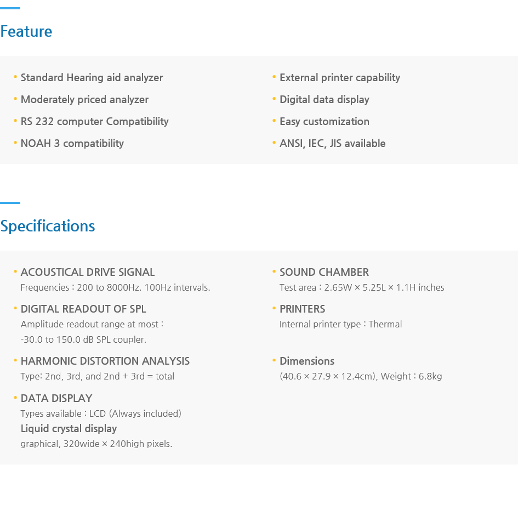Click the orange bullet beside DATA DISPLAY
This screenshot has height=521, width=518.
15,398
